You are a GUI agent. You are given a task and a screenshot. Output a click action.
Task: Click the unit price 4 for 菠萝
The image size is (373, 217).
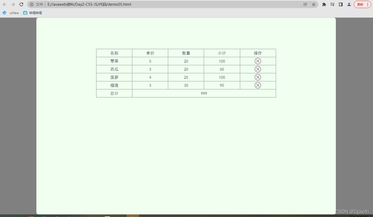[150, 77]
